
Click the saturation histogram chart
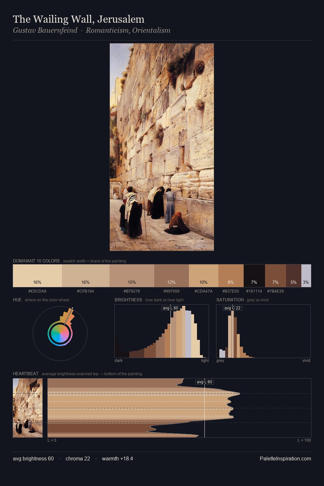263,331
